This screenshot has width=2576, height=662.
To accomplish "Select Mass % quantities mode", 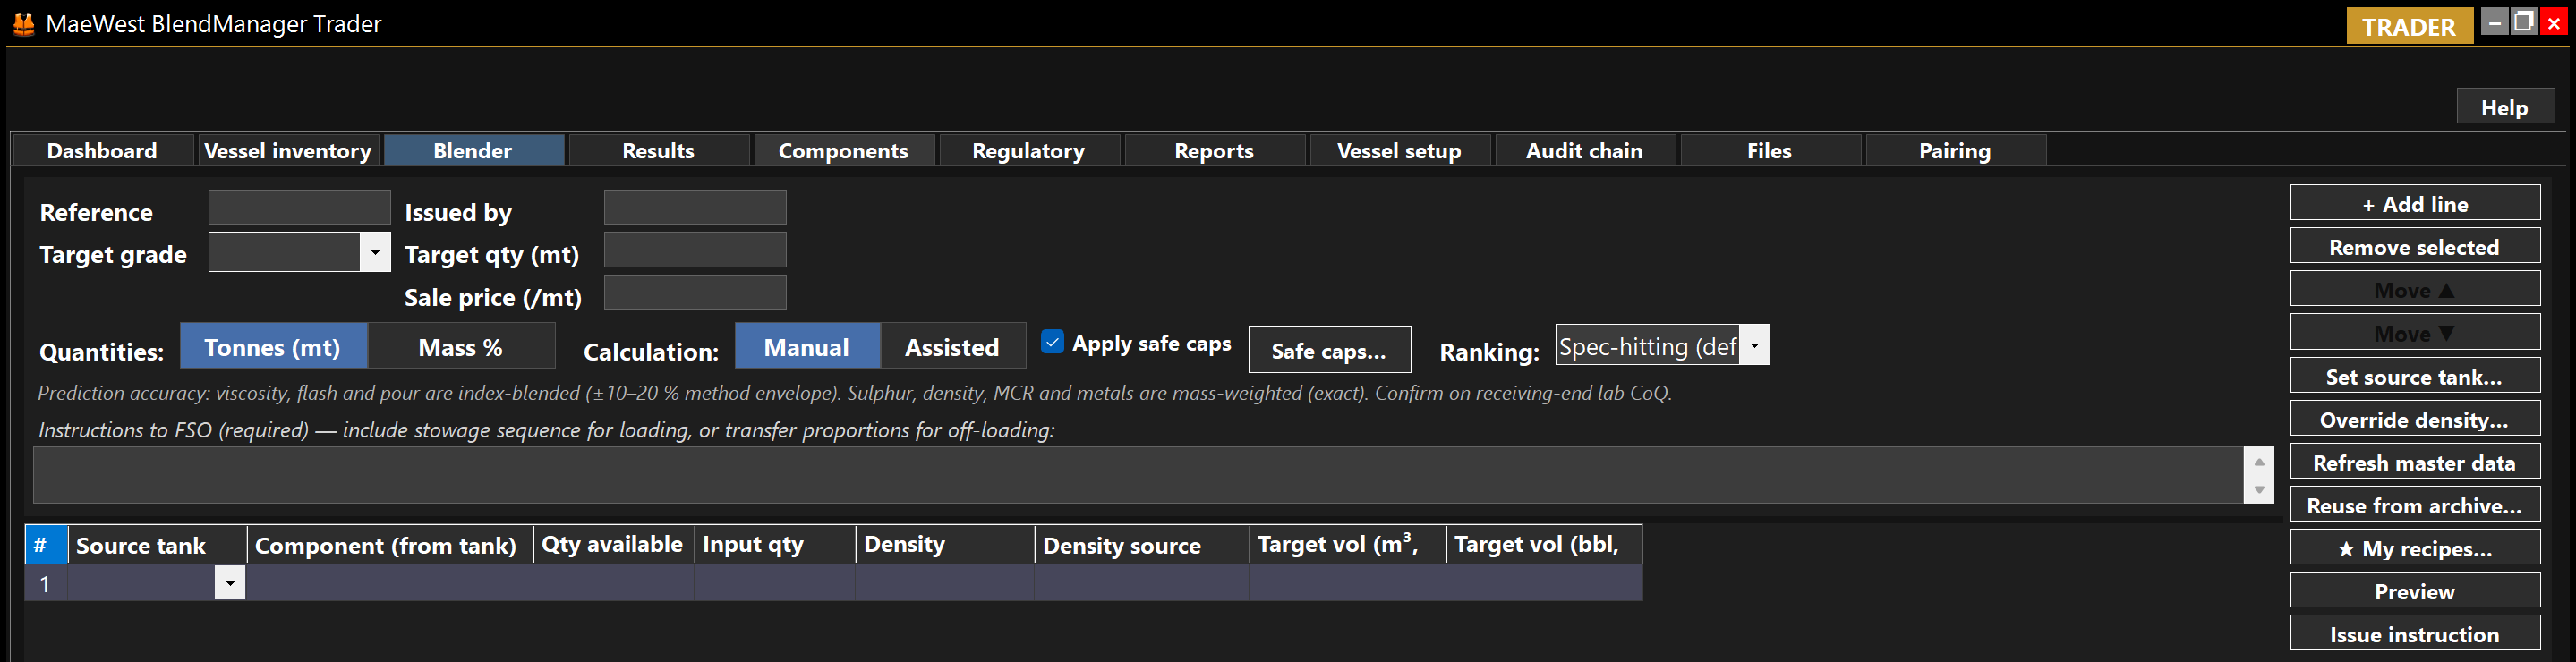I will pos(461,346).
